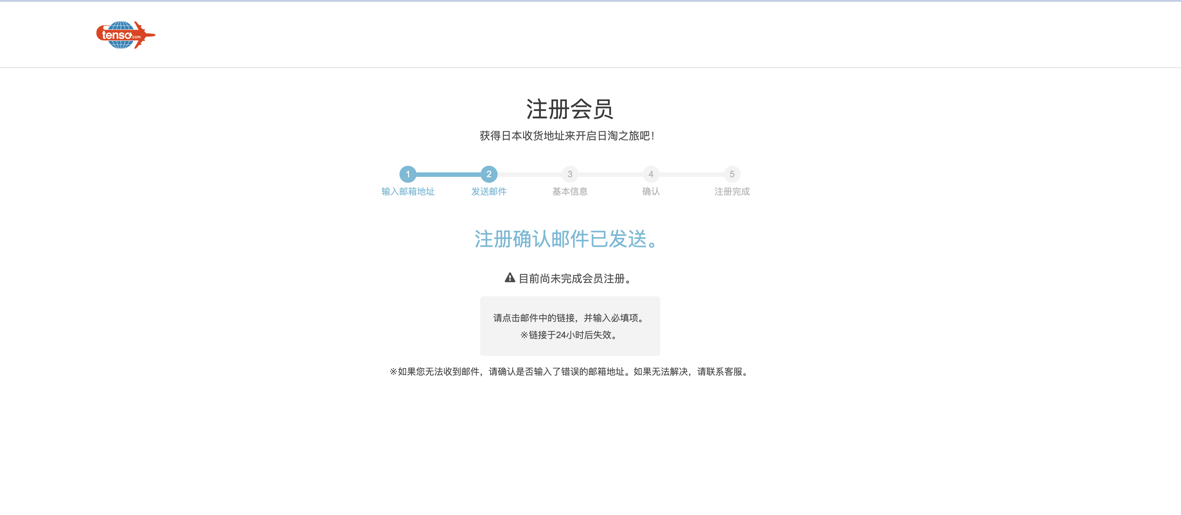Click step 2 circle in progress bar
The height and width of the screenshot is (515, 1181).
click(489, 174)
